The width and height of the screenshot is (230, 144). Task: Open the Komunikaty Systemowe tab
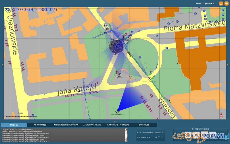coord(118,125)
